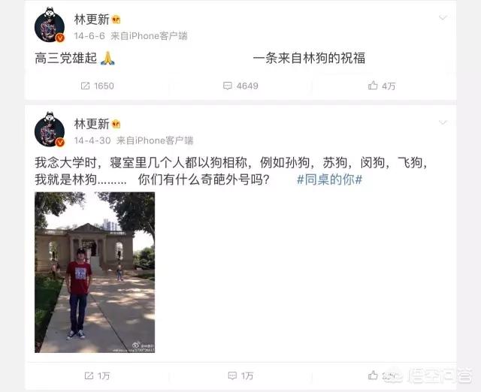Expand options chevron on second post
This screenshot has height=392, width=481.
click(x=443, y=122)
